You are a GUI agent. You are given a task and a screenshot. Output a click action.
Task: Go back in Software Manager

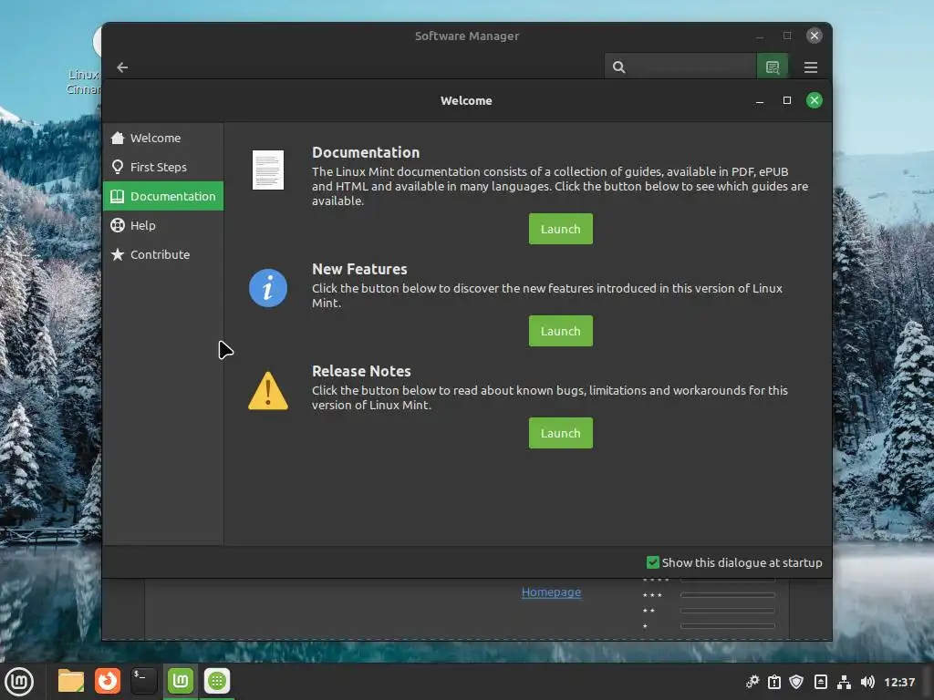tap(123, 67)
